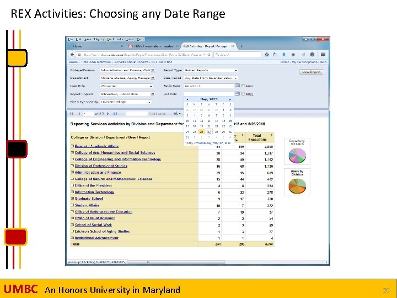Go to previous report page icon

click(x=79, y=114)
